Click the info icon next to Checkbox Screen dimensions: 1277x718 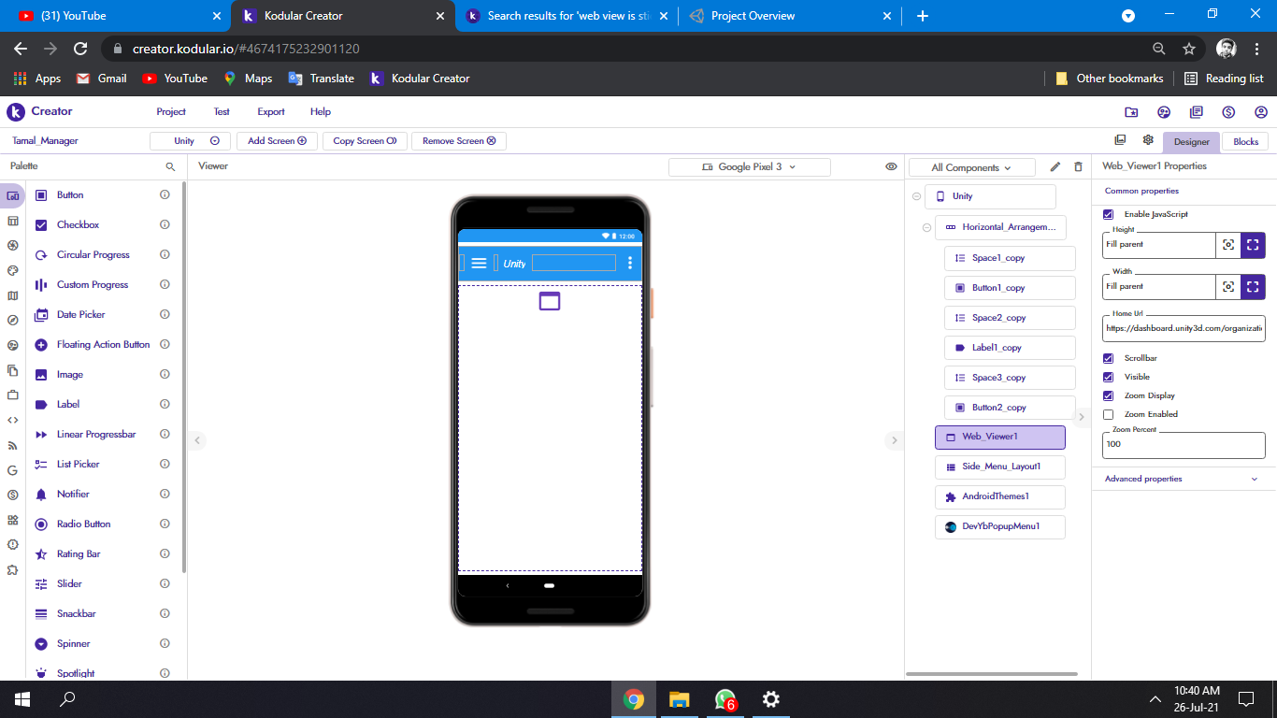coord(165,224)
